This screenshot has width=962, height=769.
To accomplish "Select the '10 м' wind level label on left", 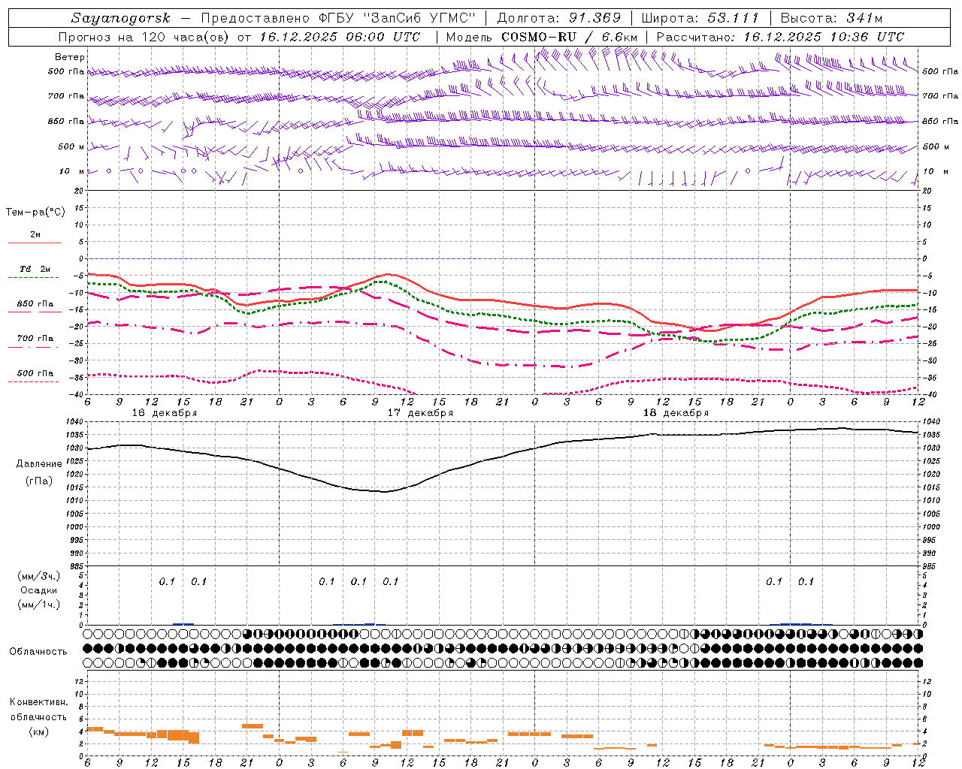I will (x=72, y=171).
